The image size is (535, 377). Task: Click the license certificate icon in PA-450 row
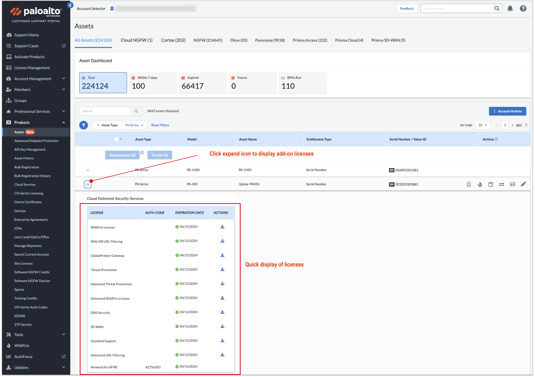pyautogui.click(x=512, y=185)
